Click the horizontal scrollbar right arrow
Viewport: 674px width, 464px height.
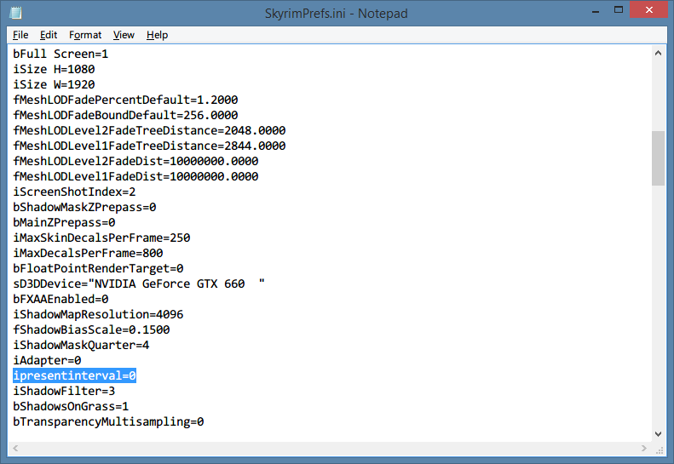click(643, 448)
